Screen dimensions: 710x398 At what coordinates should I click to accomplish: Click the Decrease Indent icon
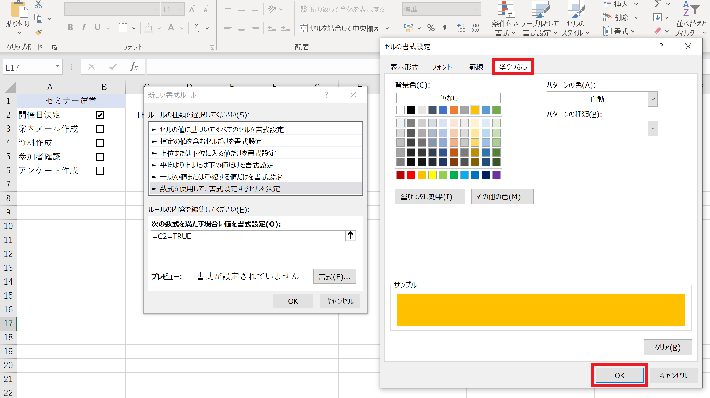[272, 28]
